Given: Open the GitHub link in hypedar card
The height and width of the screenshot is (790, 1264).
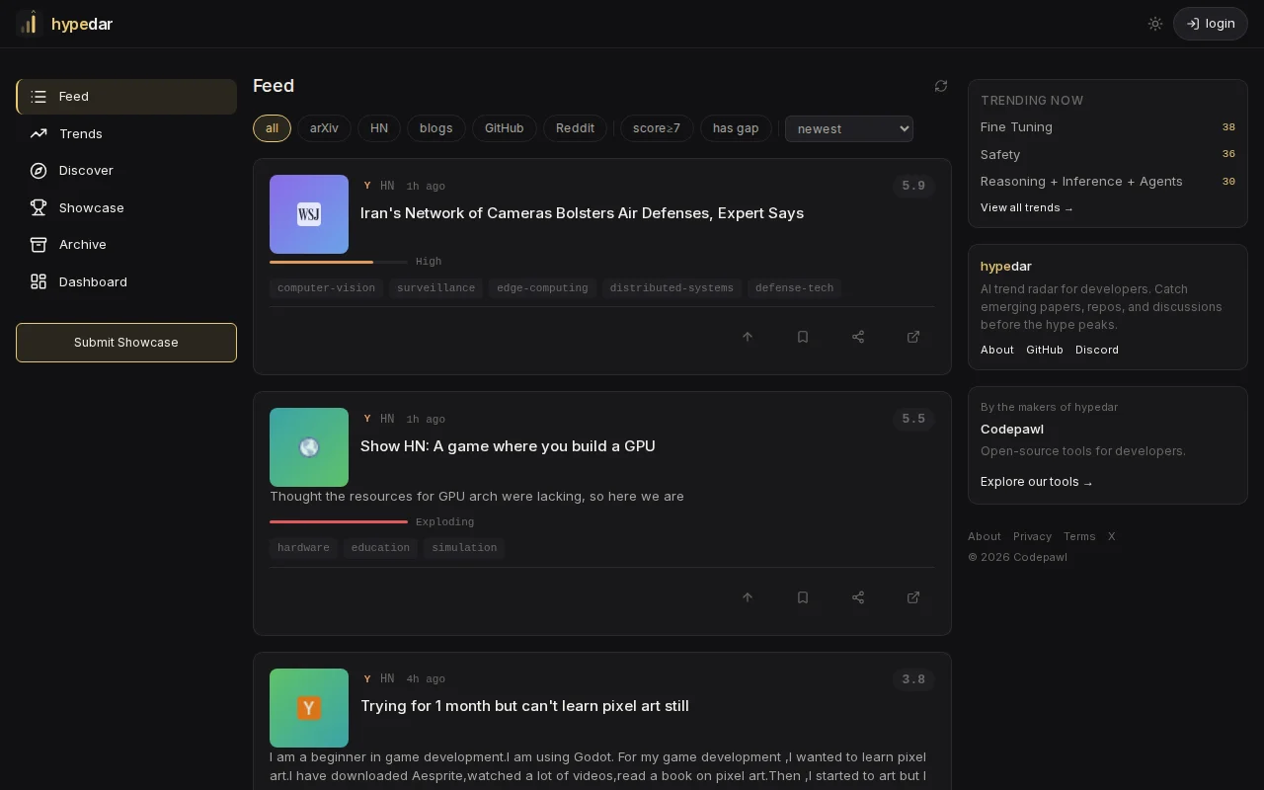Looking at the screenshot, I should click(x=1045, y=350).
